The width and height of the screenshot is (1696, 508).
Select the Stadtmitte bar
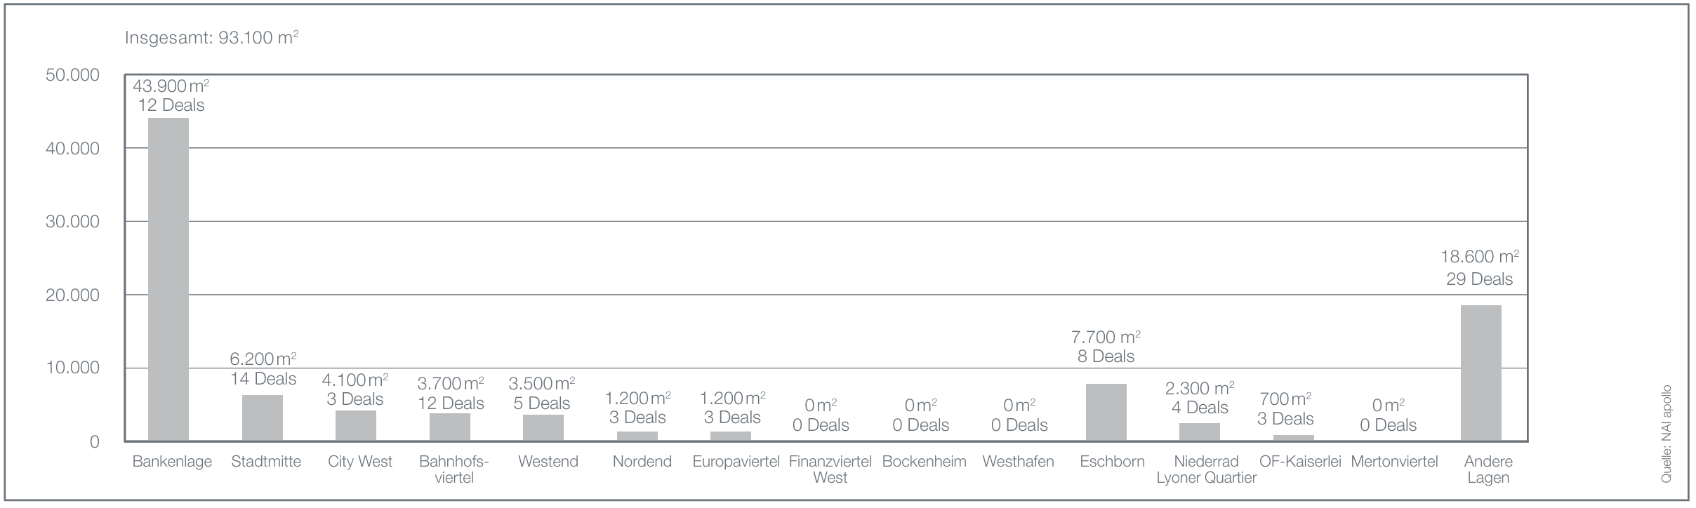(263, 418)
